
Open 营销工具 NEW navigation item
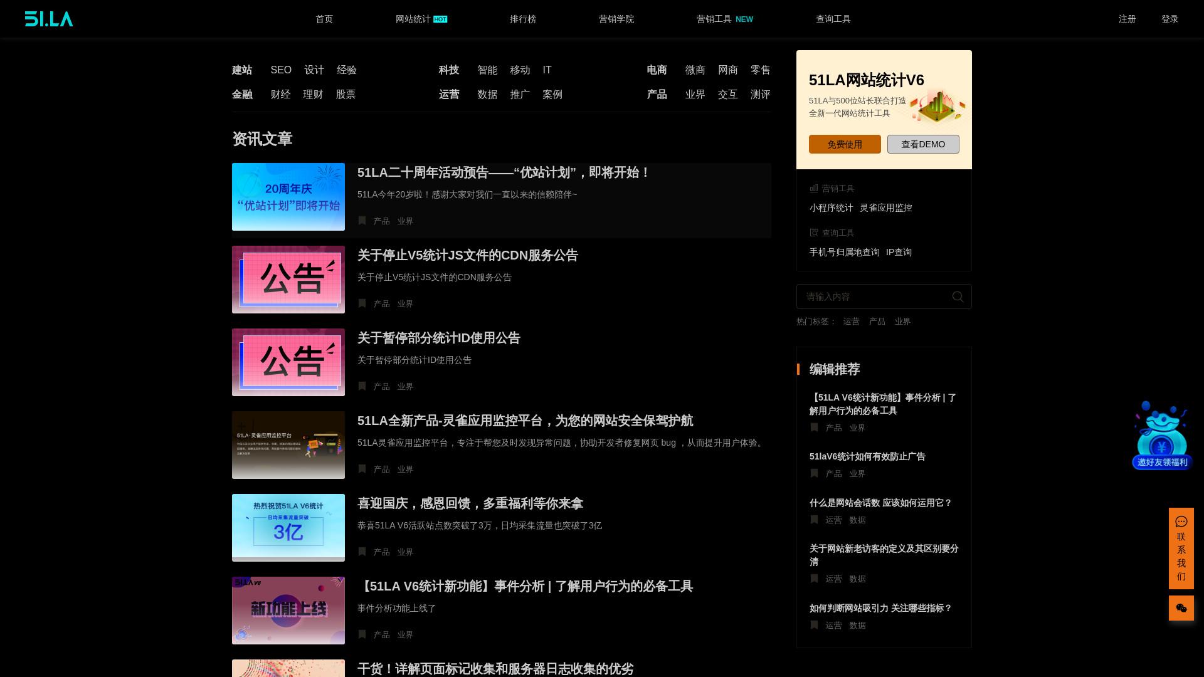725,19
